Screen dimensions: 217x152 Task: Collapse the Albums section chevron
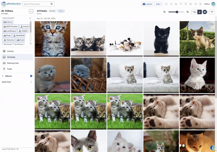(x=3, y=76)
